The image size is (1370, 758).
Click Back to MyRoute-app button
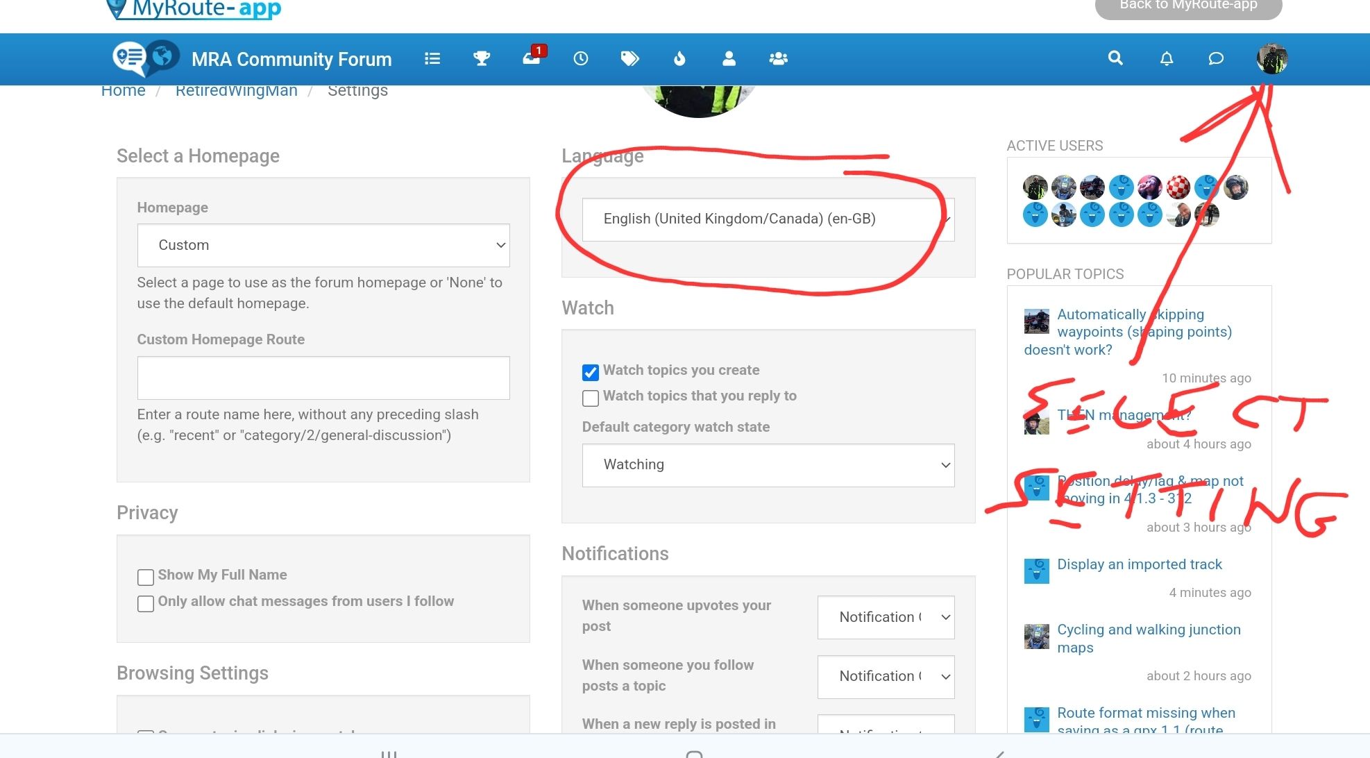pyautogui.click(x=1188, y=7)
